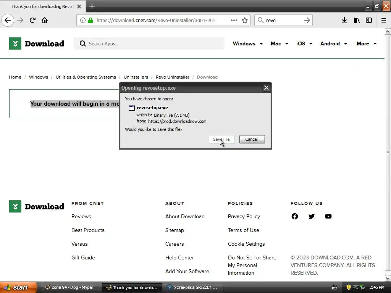
Task: Switch to Zone 94 - Blog - Mypal taskbar item
Action: pyautogui.click(x=71, y=287)
